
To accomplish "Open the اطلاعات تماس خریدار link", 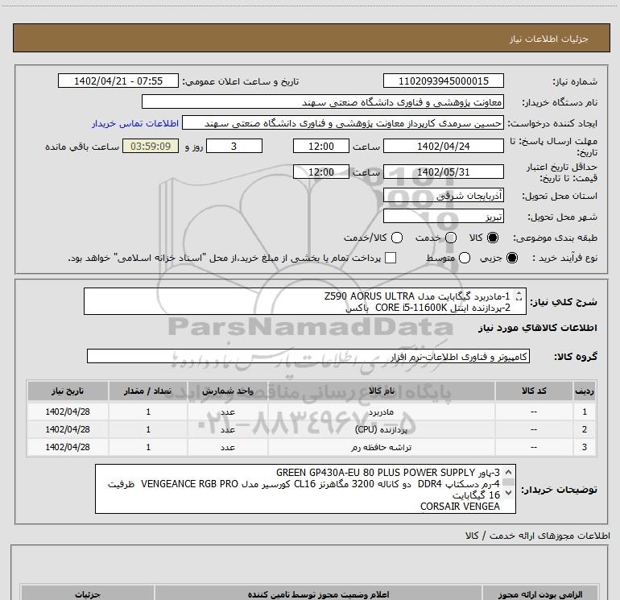I will [135, 123].
